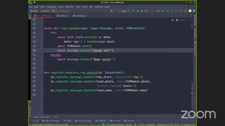
Task: Click the PyCharm logo in title bar
Action: [x=30, y=2]
